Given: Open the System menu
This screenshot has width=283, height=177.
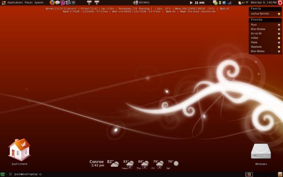Looking at the screenshot, I should coord(39,3).
